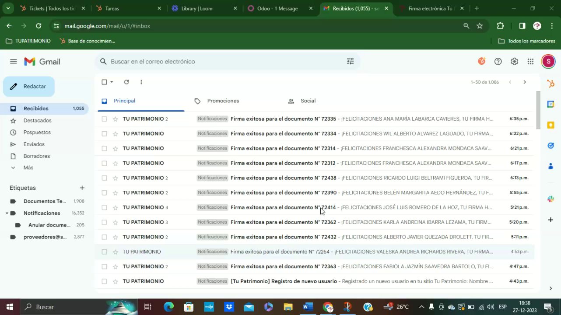The height and width of the screenshot is (315, 561).
Task: Get add-ons plus icon in side panel
Action: click(550, 220)
